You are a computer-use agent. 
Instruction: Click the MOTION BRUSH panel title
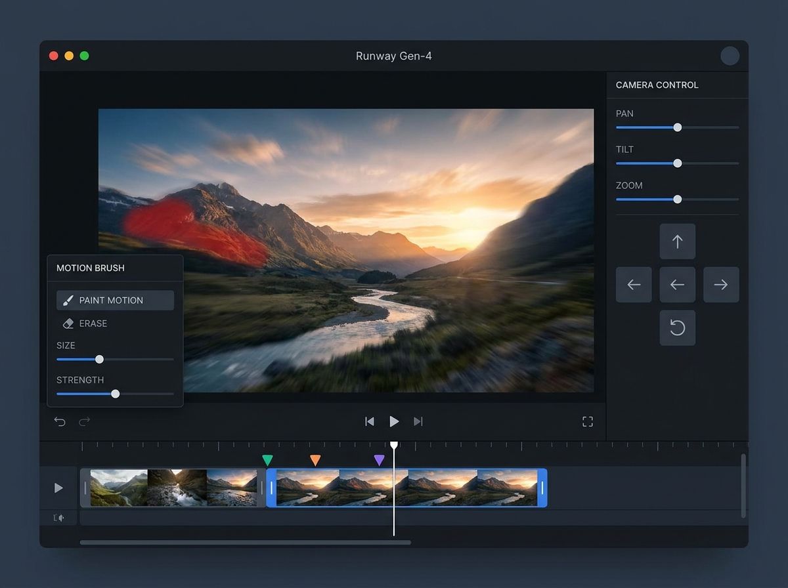pyautogui.click(x=91, y=268)
